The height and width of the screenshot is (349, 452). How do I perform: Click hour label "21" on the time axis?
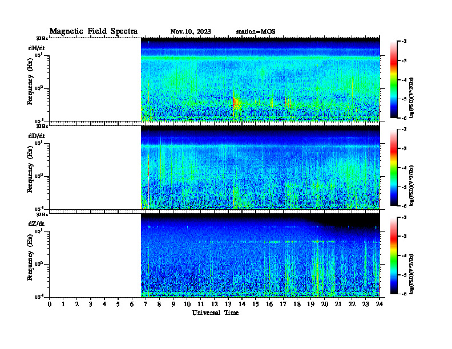pyautogui.click(x=338, y=305)
